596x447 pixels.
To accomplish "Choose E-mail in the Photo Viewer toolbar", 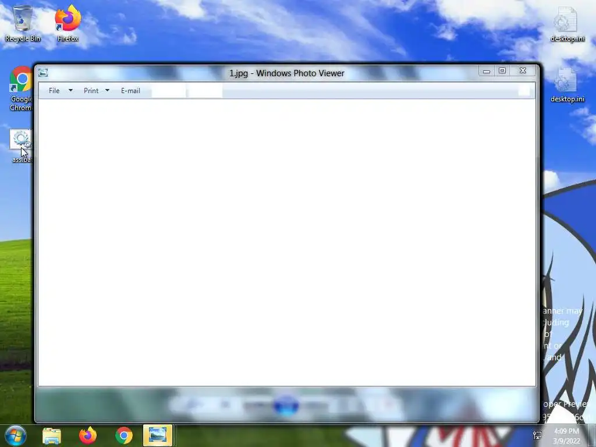I will (130, 91).
